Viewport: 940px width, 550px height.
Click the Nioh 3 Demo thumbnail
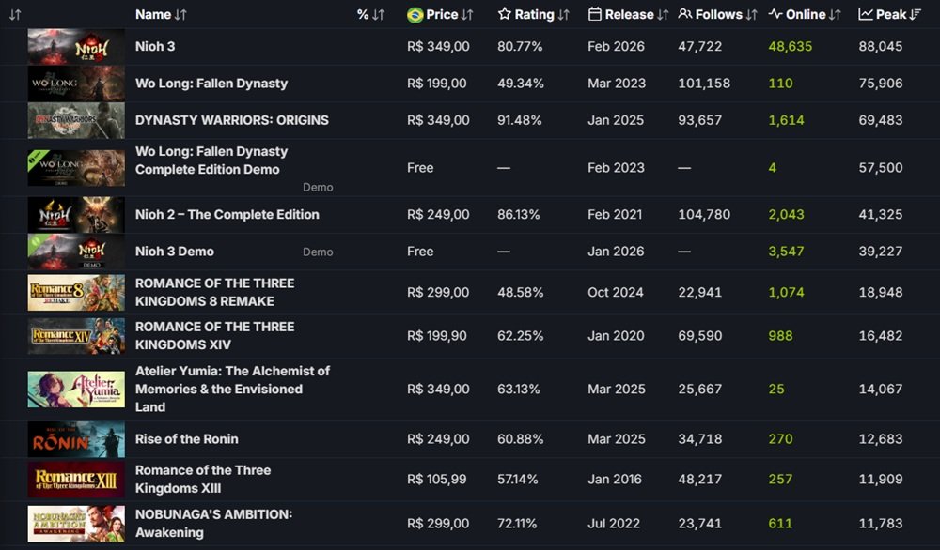pyautogui.click(x=75, y=252)
